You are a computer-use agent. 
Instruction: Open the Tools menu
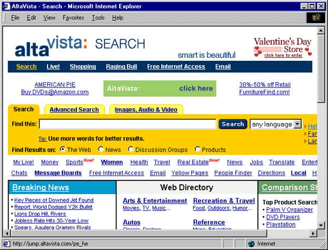pos(98,18)
